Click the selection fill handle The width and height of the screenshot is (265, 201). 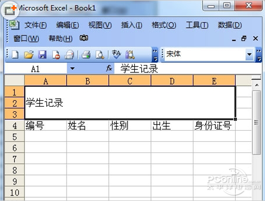(235, 119)
